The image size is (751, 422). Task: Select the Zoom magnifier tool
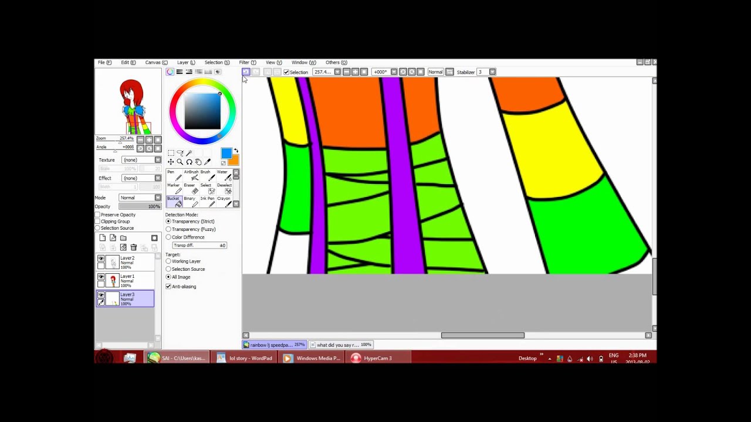[x=180, y=162]
